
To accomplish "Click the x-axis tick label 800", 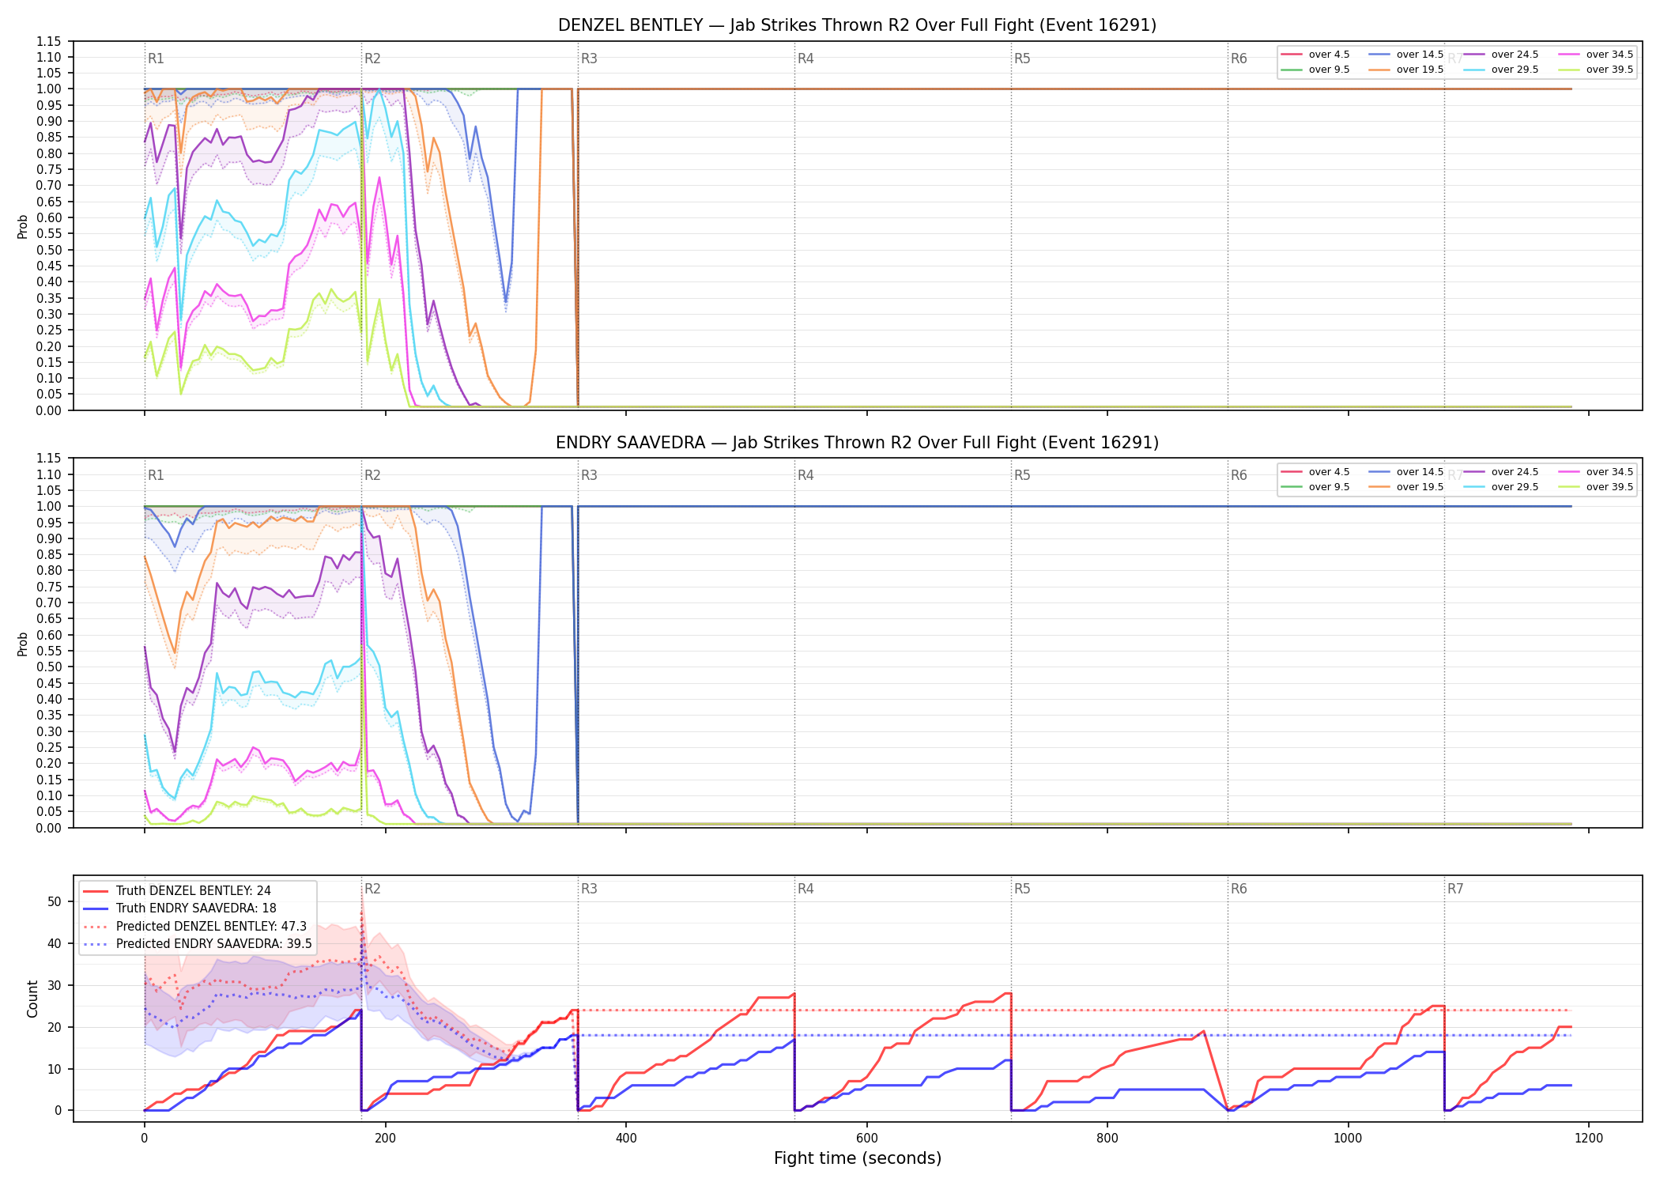I will pos(1107,1139).
